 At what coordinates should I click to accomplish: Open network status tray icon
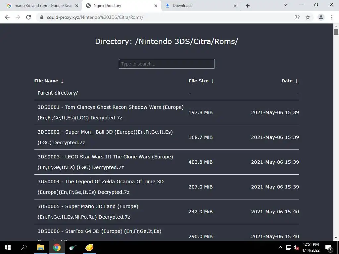click(x=288, y=247)
